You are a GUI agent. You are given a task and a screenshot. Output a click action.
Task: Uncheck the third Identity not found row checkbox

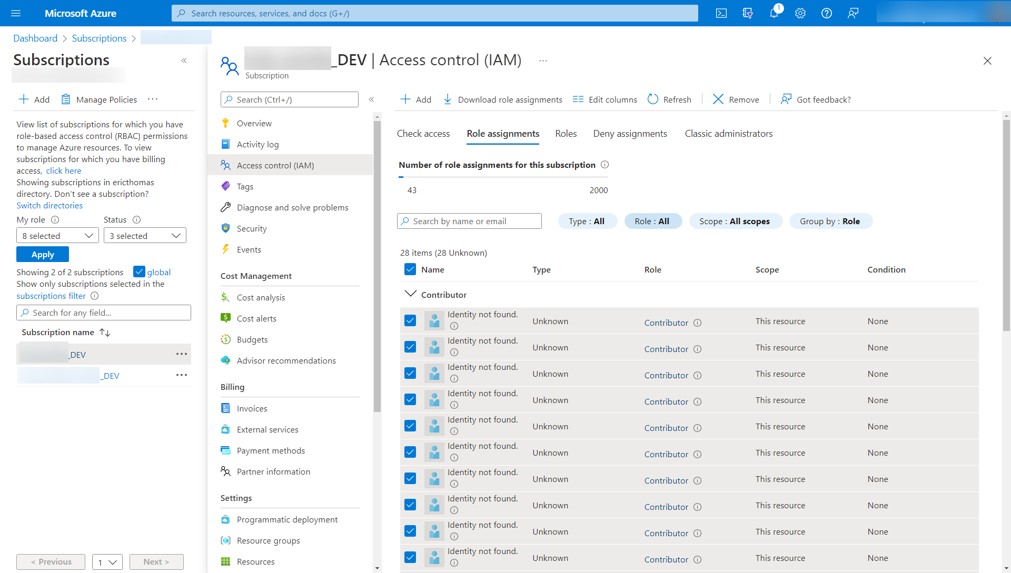[x=410, y=373]
